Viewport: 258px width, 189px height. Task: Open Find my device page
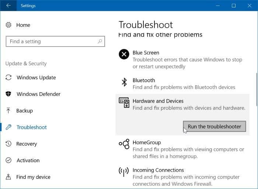coord(34,177)
